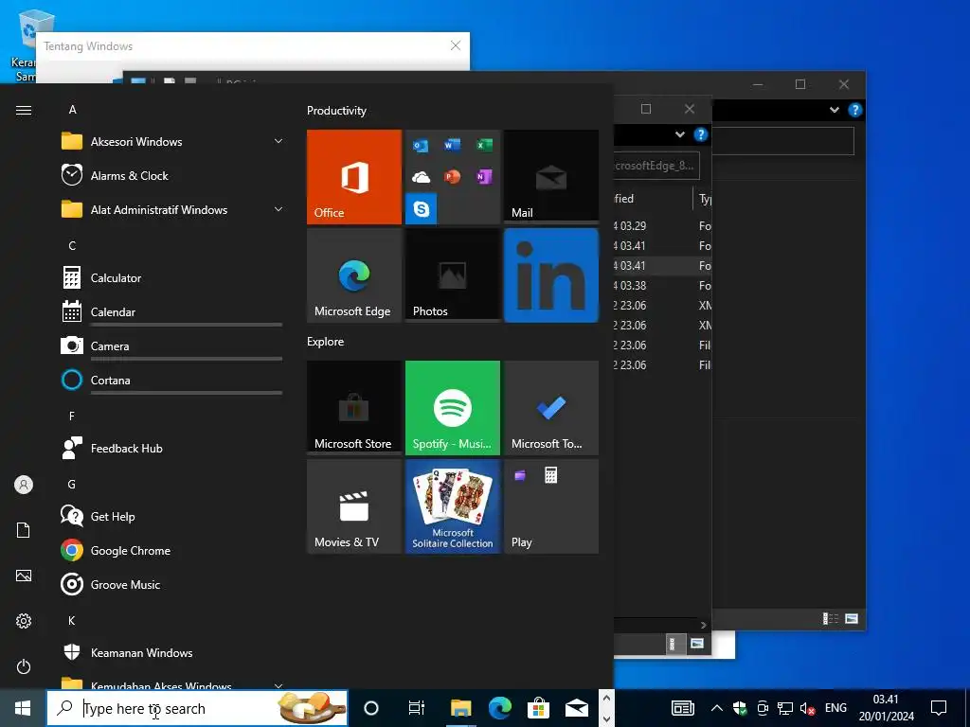
Task: Launch Google Chrome from app list
Action: 172,550
